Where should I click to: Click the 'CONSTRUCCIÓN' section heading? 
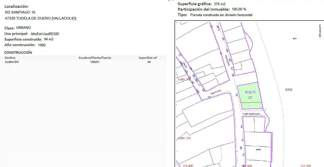pos(18,53)
